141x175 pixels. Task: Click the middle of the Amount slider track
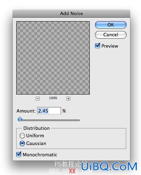49,120
